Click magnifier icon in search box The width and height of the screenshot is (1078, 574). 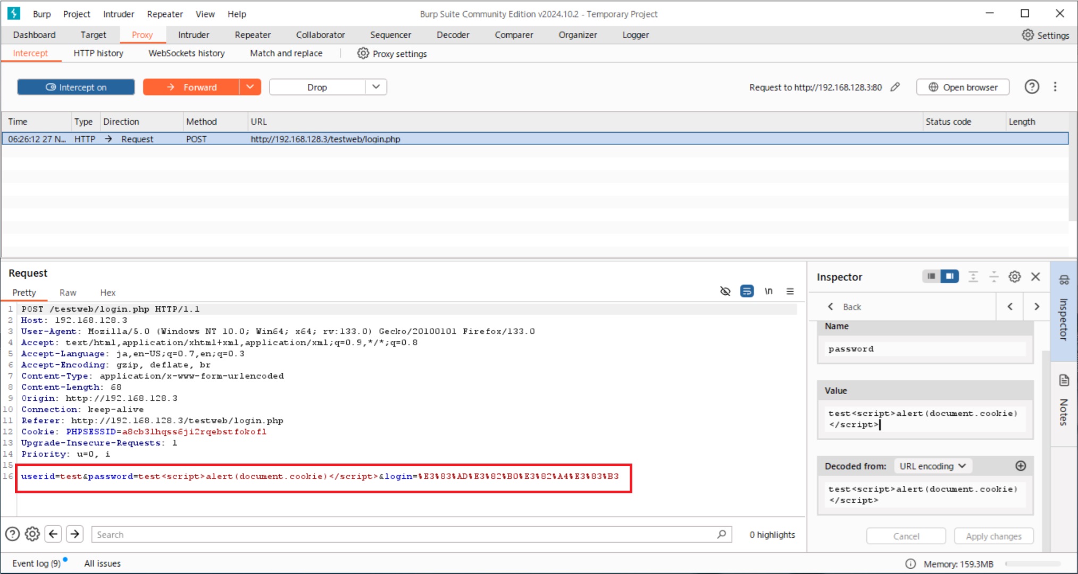click(722, 534)
